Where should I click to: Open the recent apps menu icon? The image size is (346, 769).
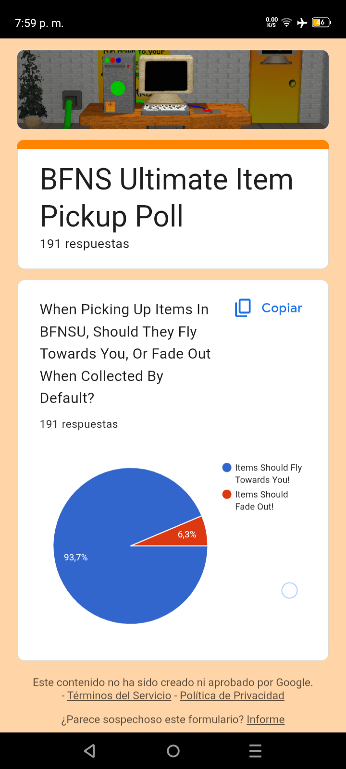click(256, 751)
